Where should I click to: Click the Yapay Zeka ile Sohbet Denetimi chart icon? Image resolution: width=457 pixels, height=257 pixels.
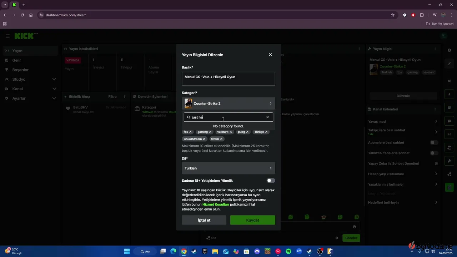436,164
